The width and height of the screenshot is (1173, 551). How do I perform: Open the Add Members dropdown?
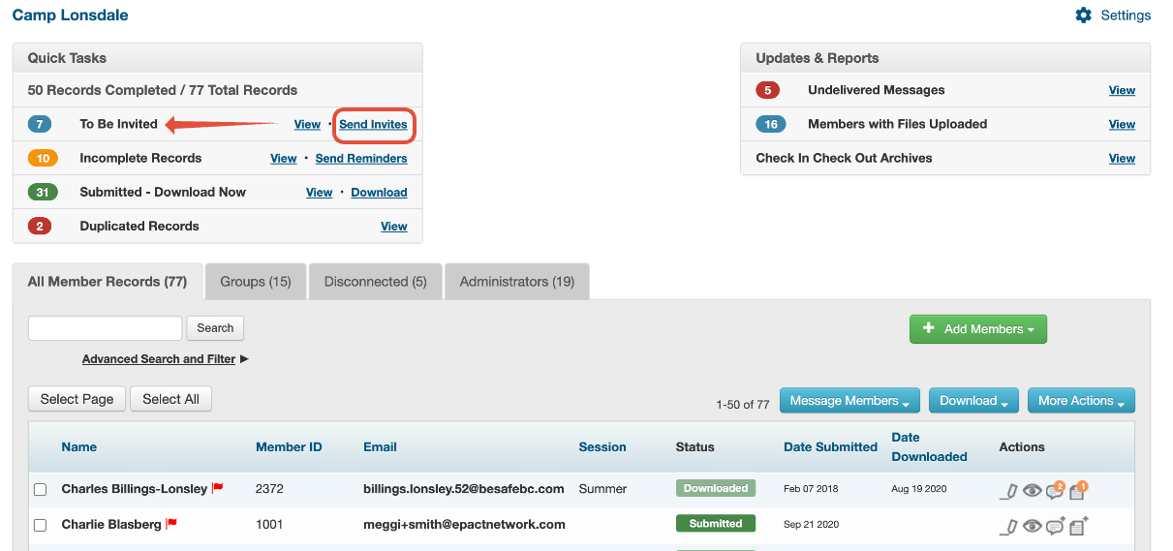point(978,328)
